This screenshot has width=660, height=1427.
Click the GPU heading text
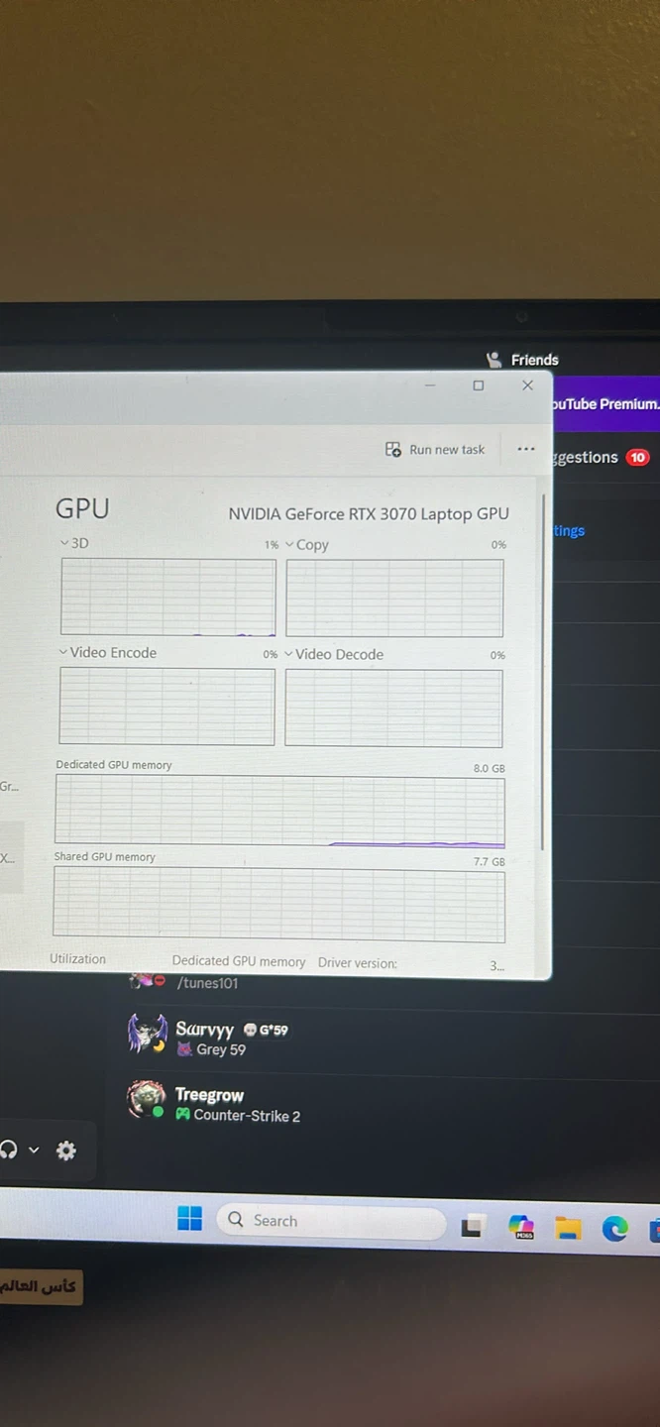pyautogui.click(x=82, y=508)
